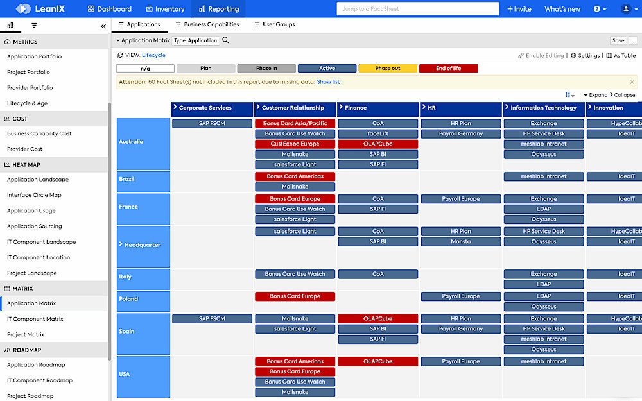Open Monsta application in Headquarter row
Image resolution: width=642 pixels, height=401 pixels.
coord(460,241)
